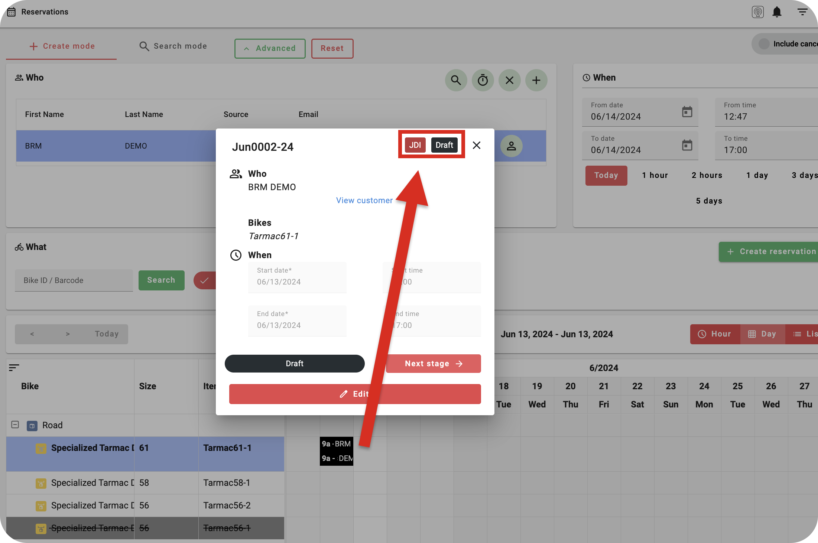Open the notifications bell
The height and width of the screenshot is (543, 818).
tap(777, 12)
